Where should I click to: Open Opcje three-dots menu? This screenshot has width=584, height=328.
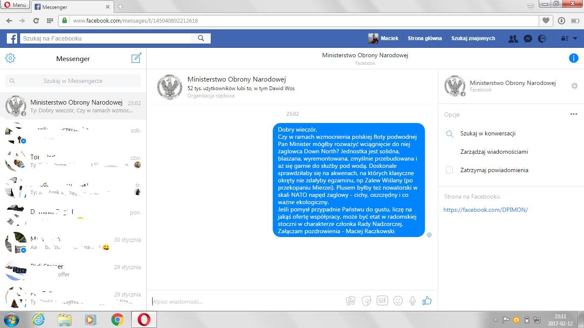(x=574, y=114)
